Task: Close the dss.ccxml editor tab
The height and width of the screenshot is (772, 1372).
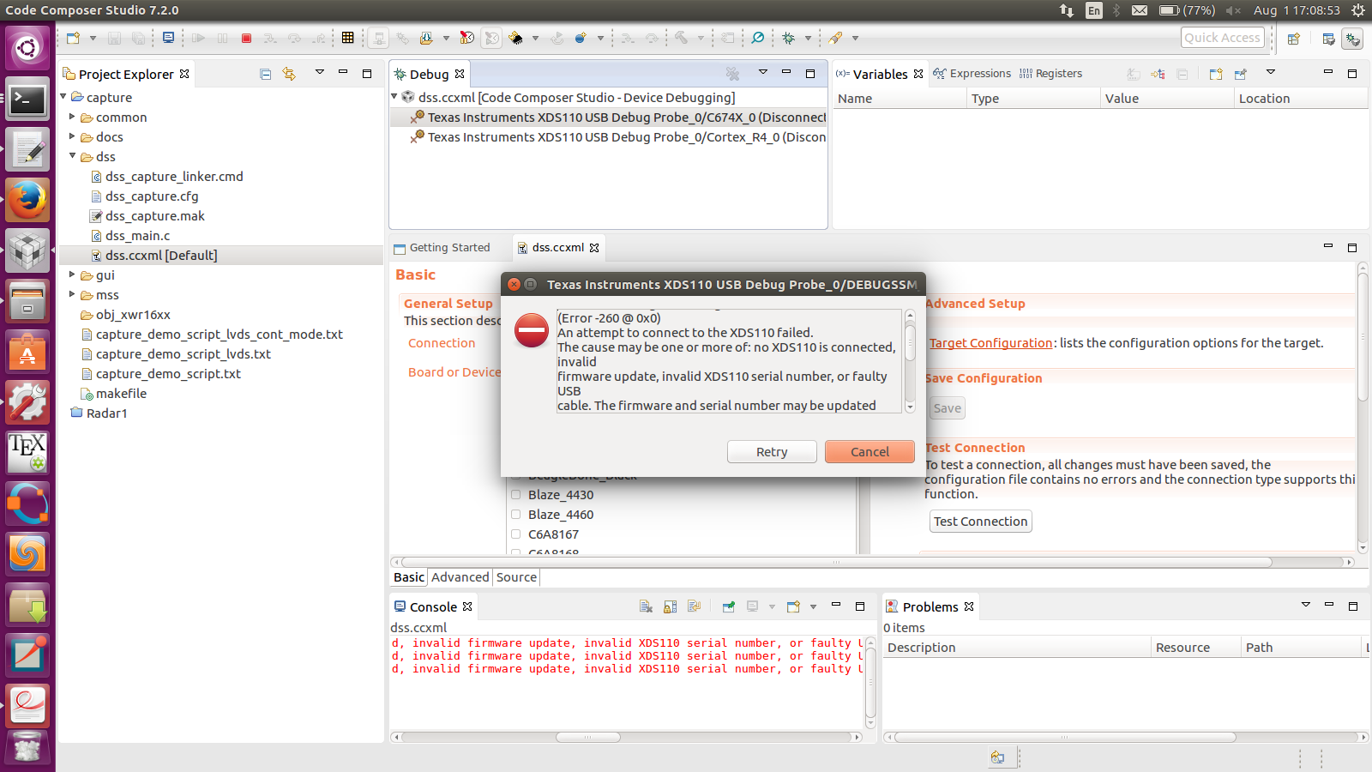Action: point(594,248)
